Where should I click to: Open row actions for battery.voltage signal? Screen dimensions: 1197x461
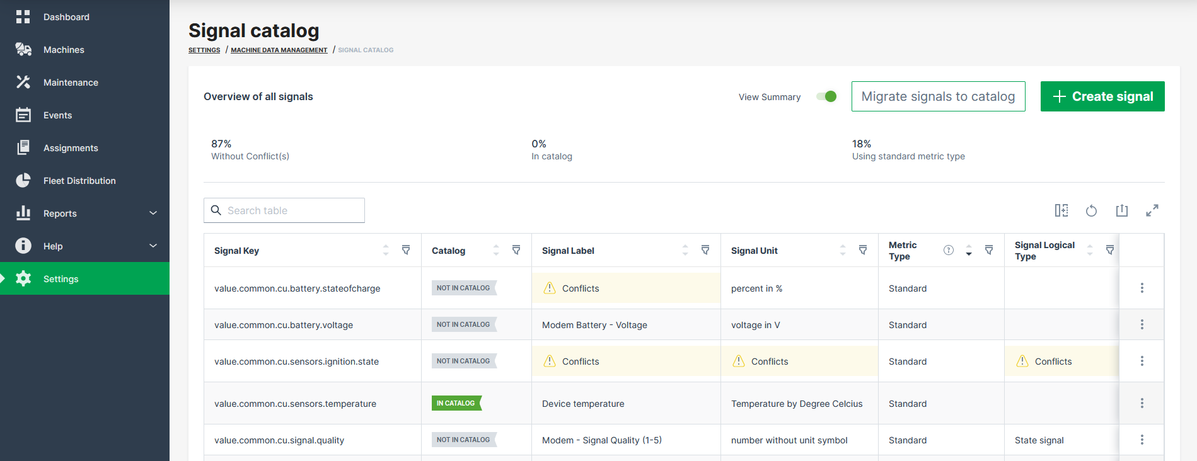[x=1142, y=324]
